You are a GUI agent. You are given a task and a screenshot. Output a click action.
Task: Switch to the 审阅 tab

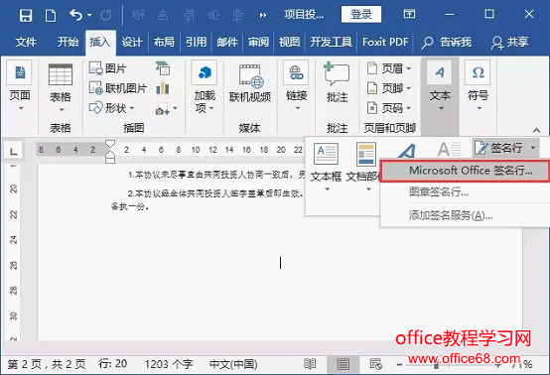(258, 42)
